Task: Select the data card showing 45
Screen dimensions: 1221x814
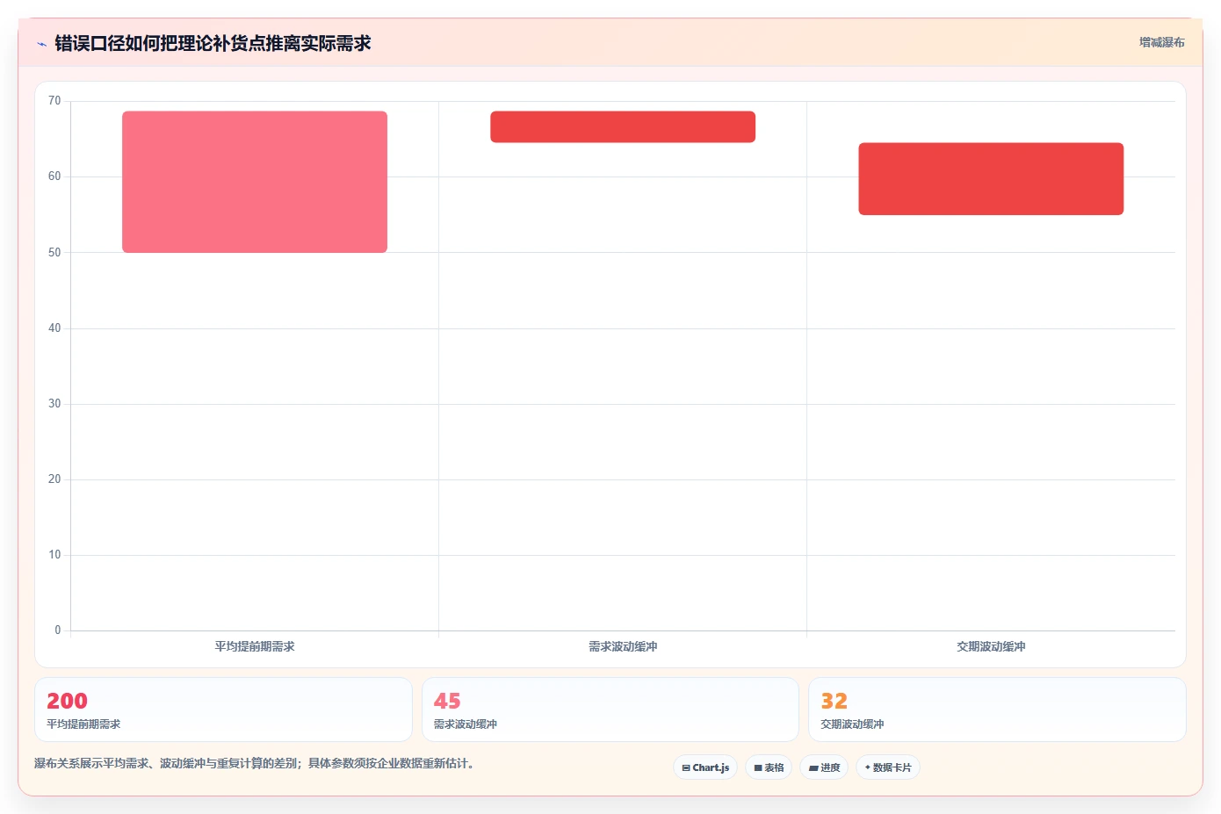Action: (610, 710)
